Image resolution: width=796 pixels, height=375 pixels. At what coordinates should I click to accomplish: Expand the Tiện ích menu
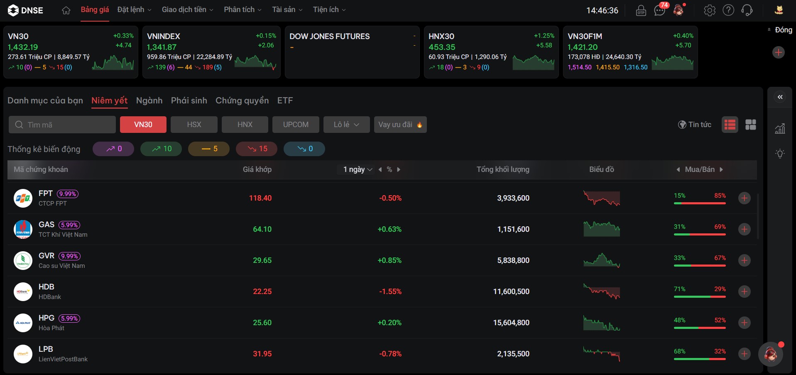[329, 10]
